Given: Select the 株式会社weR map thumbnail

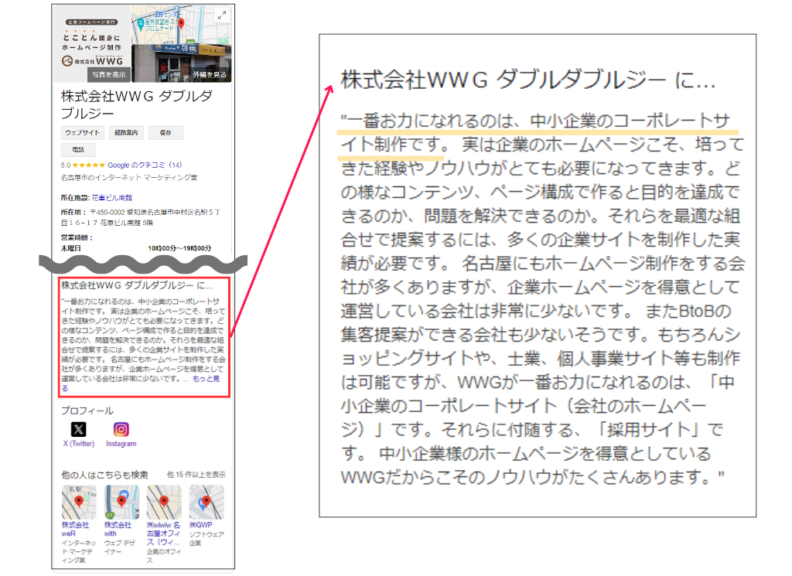Looking at the screenshot, I should [79, 501].
